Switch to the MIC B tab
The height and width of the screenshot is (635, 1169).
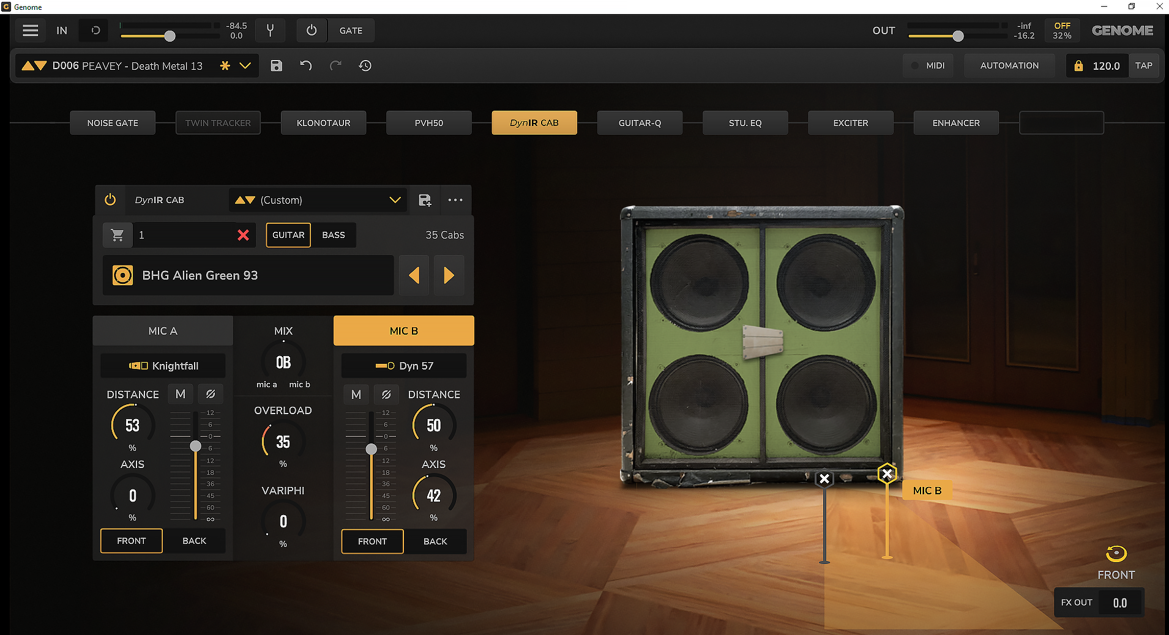tap(404, 331)
